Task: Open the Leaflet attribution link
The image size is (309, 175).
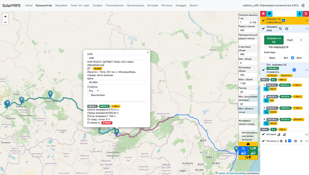Action: 221,173
